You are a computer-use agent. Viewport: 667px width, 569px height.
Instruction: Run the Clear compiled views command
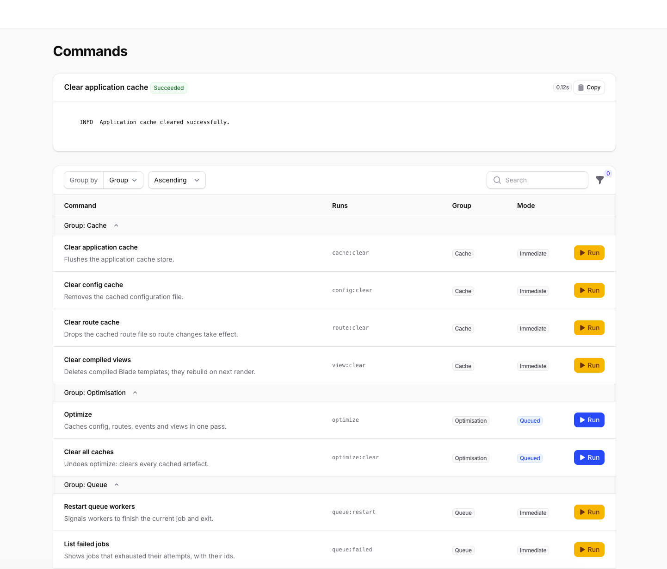coord(589,365)
